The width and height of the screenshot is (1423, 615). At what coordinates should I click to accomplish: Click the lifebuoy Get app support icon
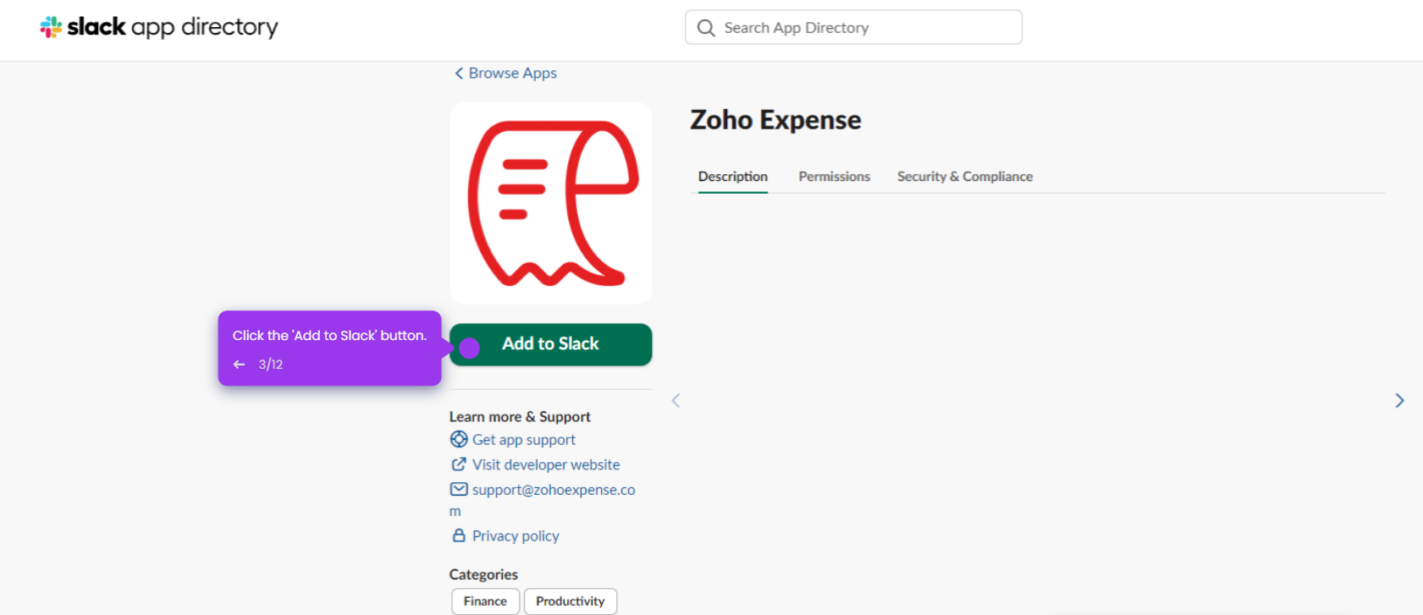click(459, 439)
